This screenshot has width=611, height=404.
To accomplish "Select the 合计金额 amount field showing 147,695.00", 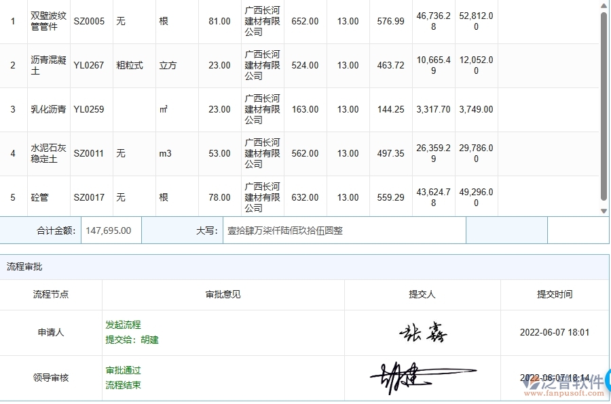I will click(111, 230).
